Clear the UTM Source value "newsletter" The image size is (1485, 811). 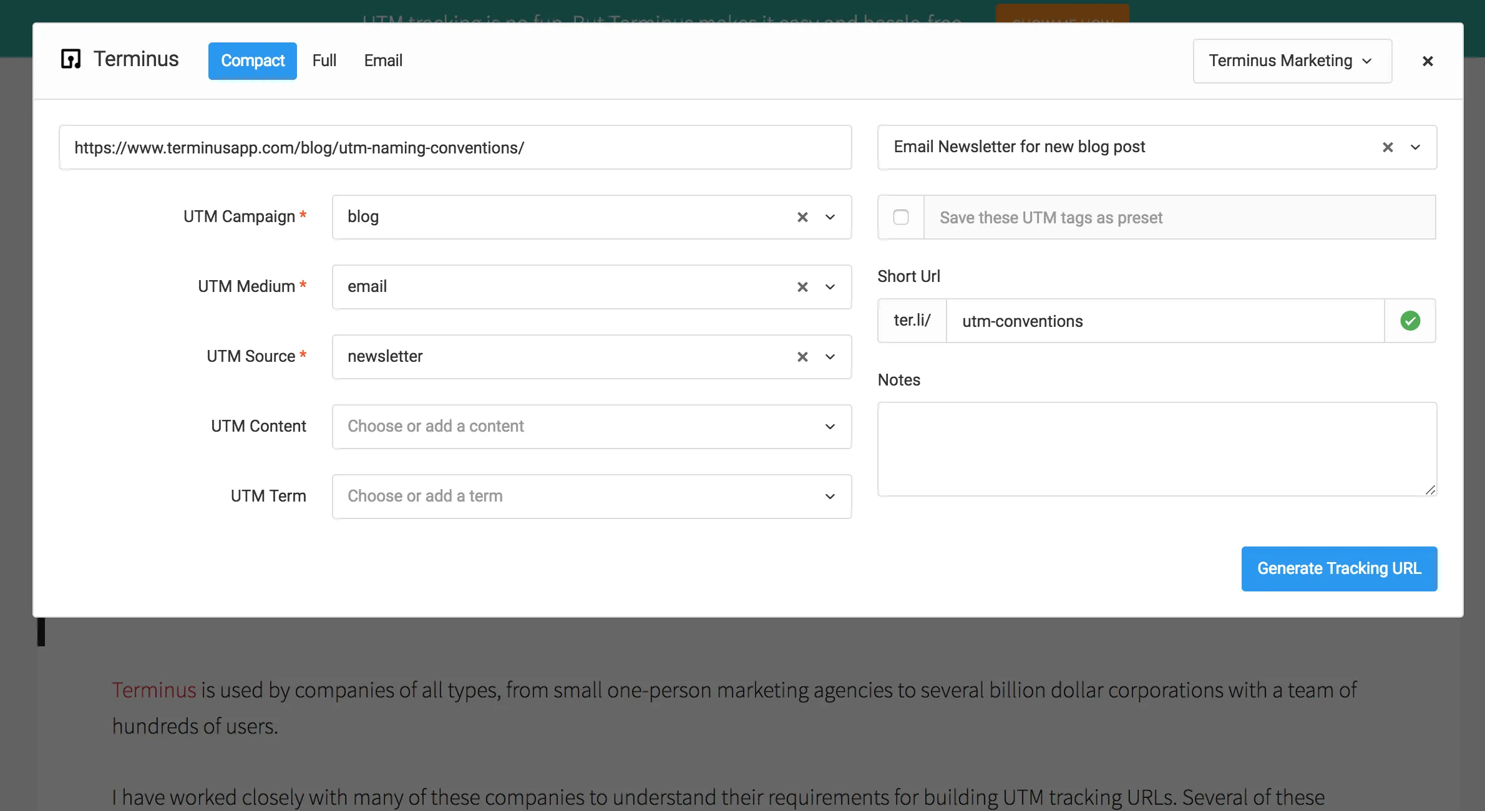802,357
